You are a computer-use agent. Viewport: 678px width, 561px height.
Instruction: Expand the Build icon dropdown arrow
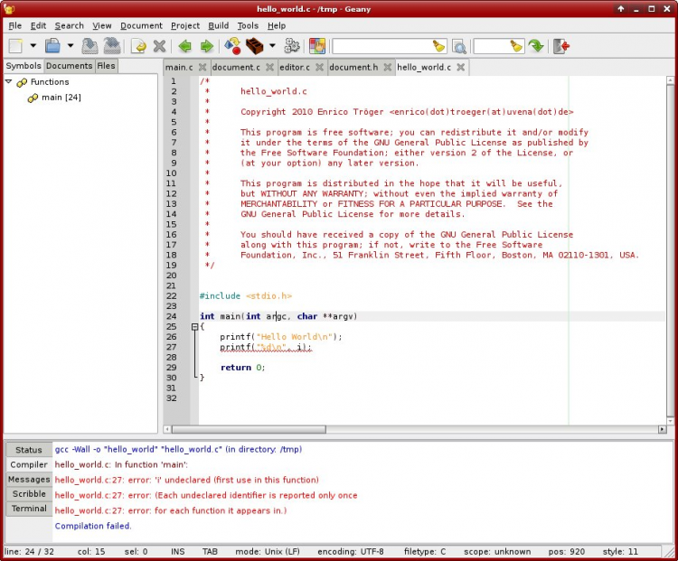(272, 46)
